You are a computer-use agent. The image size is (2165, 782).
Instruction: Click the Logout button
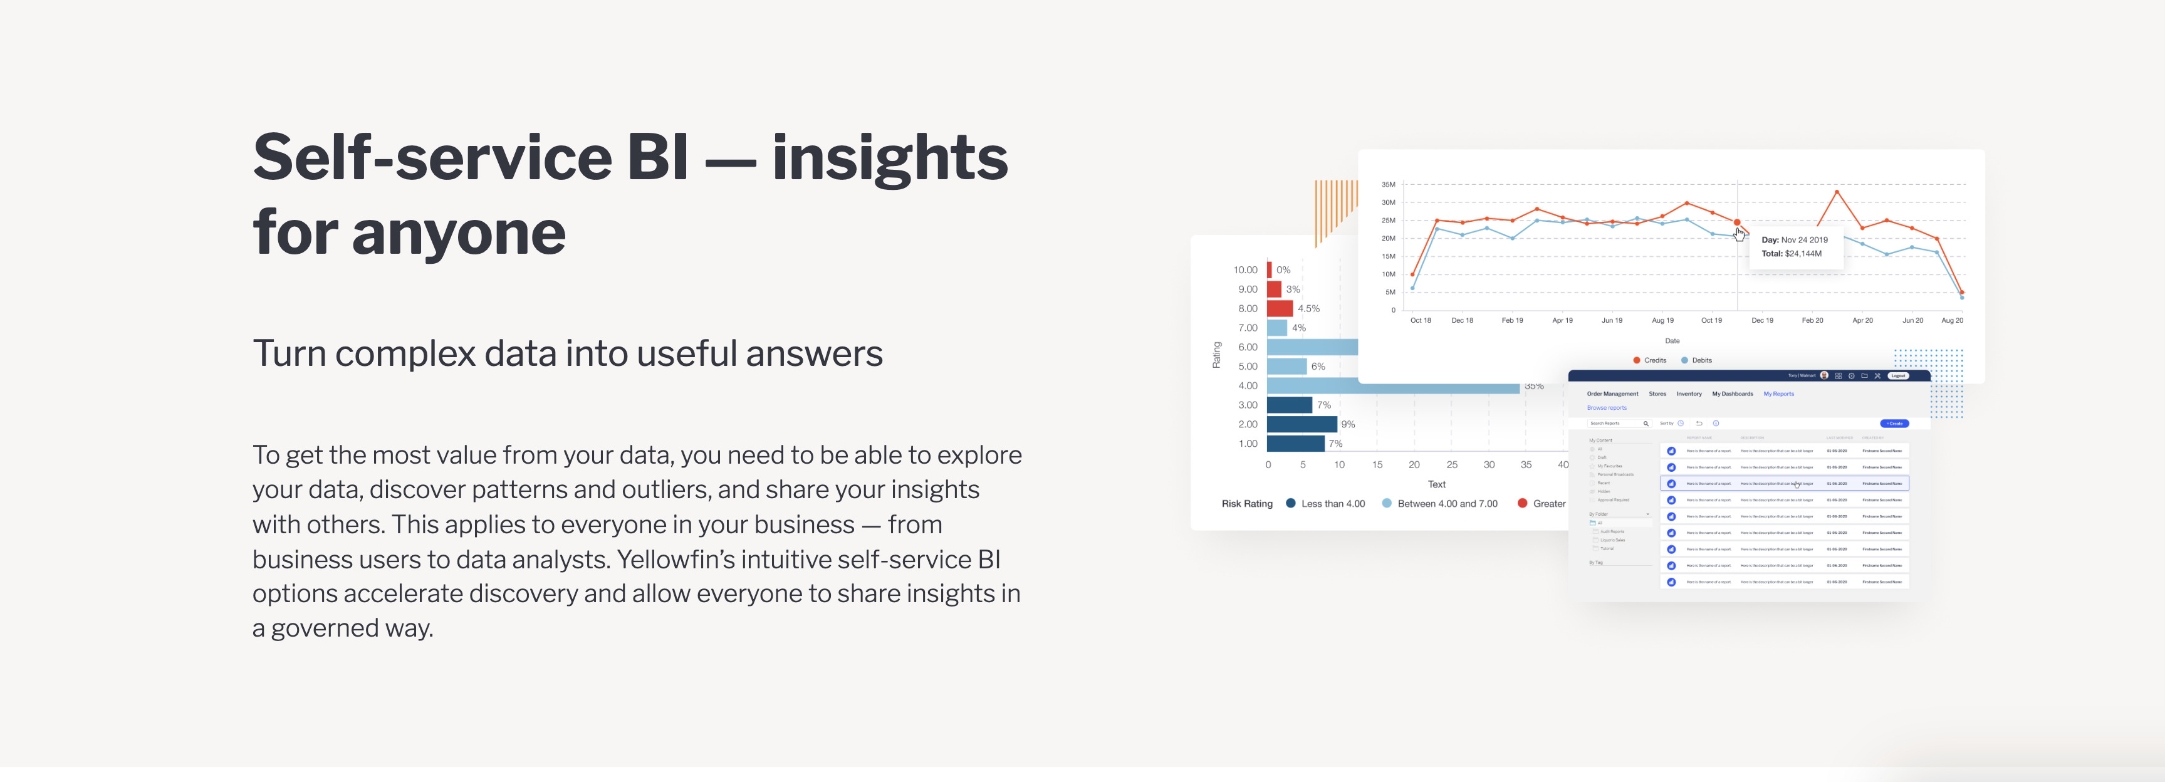pyautogui.click(x=1899, y=376)
